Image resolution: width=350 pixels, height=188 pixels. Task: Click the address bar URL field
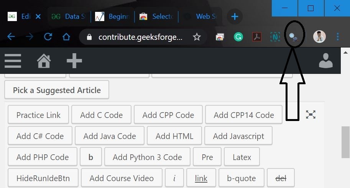[140, 37]
